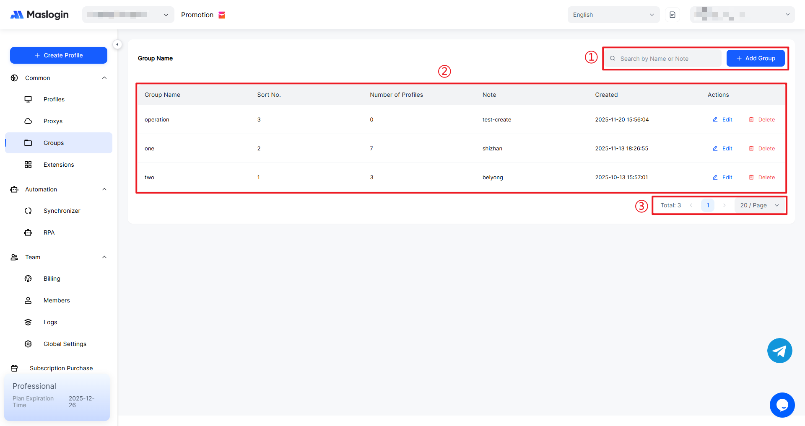805x426 pixels.
Task: Open the English language dropdown
Action: click(613, 15)
